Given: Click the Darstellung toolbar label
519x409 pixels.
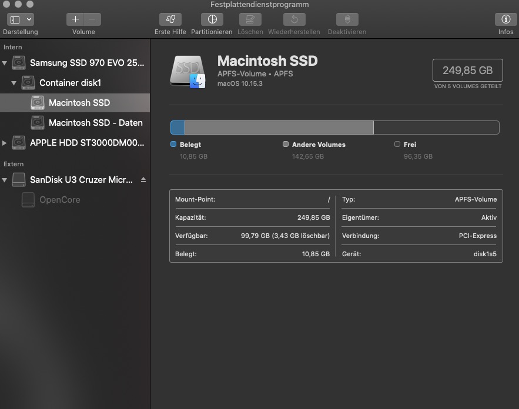Looking at the screenshot, I should tap(21, 32).
